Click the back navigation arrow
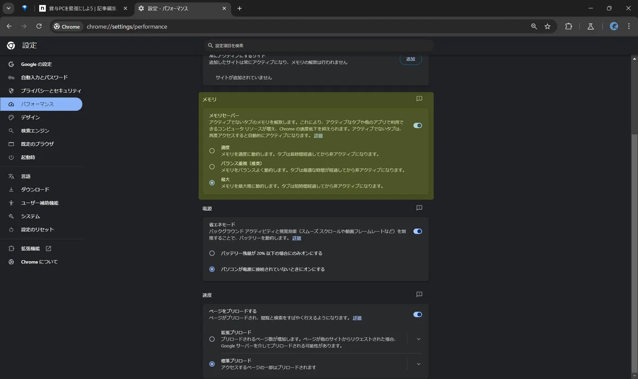638x379 pixels. tap(9, 26)
